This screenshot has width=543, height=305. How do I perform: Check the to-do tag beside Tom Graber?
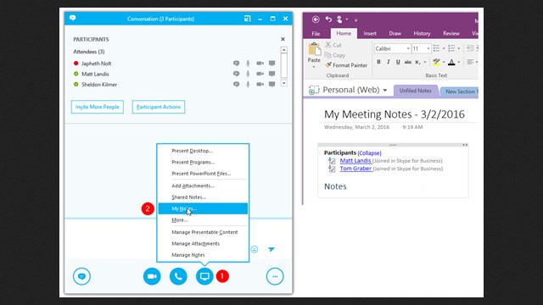coord(332,169)
